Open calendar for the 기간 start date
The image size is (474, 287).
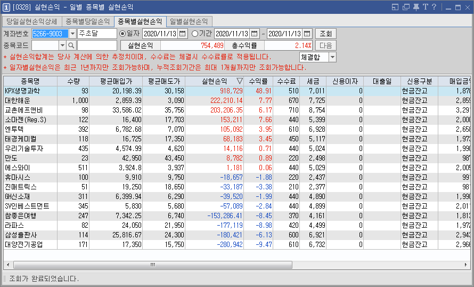pyautogui.click(x=255, y=34)
